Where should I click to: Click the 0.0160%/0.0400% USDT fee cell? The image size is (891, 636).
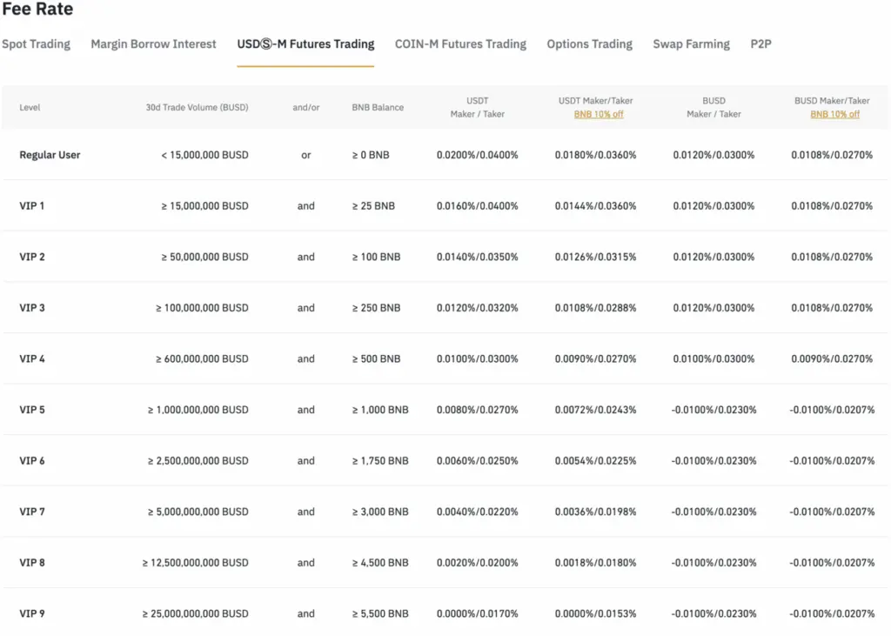[x=478, y=205]
